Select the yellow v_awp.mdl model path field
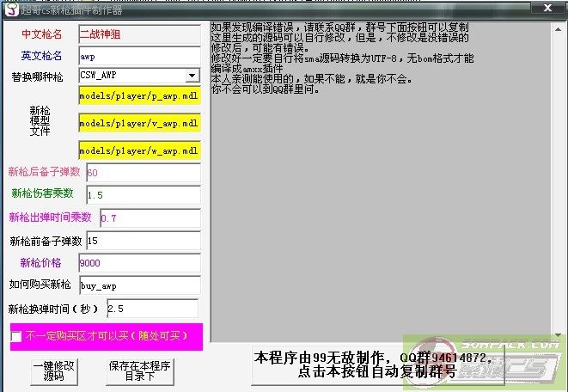The width and height of the screenshot is (568, 392). (x=138, y=124)
